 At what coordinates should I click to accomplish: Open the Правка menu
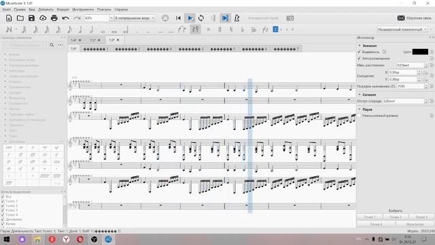[x=20, y=9]
